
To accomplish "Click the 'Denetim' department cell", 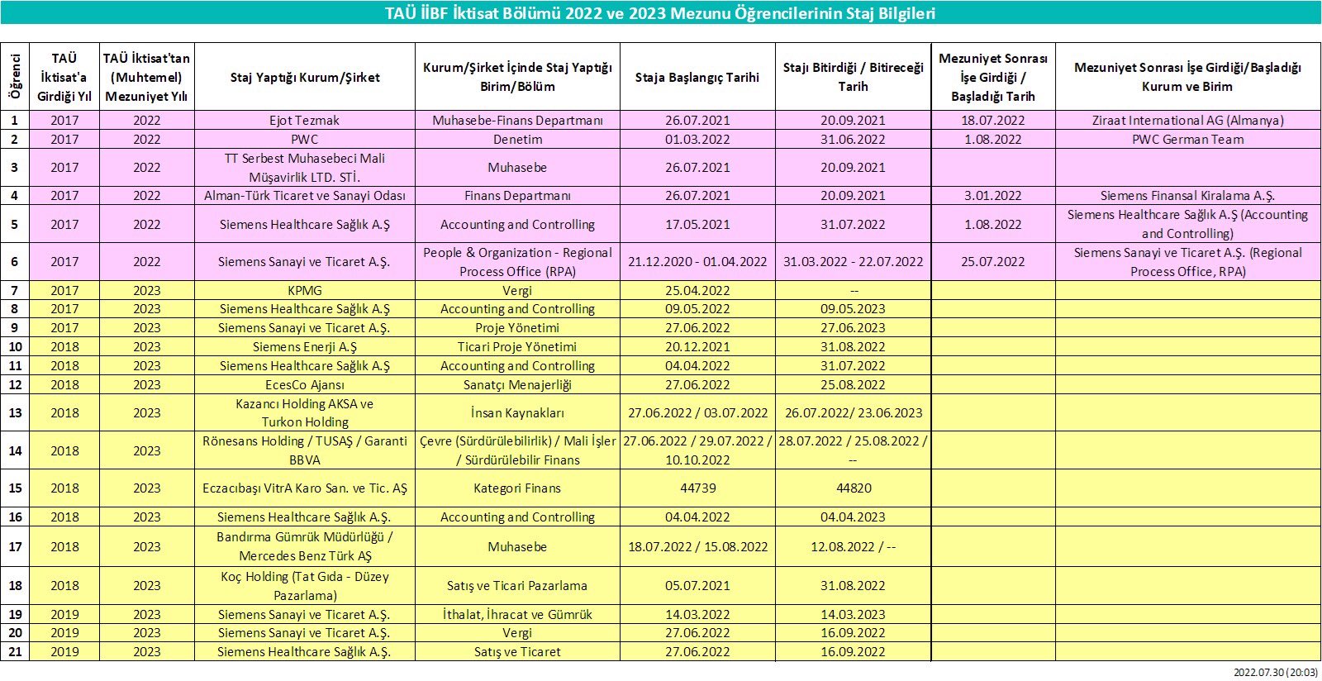I will 517,139.
